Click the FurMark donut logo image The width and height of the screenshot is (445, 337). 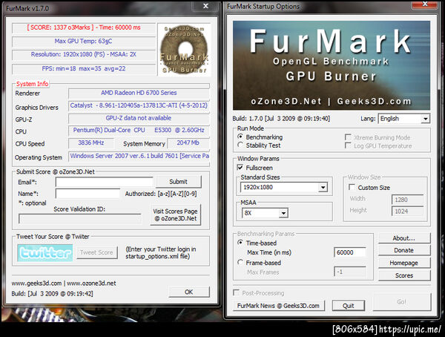point(185,50)
